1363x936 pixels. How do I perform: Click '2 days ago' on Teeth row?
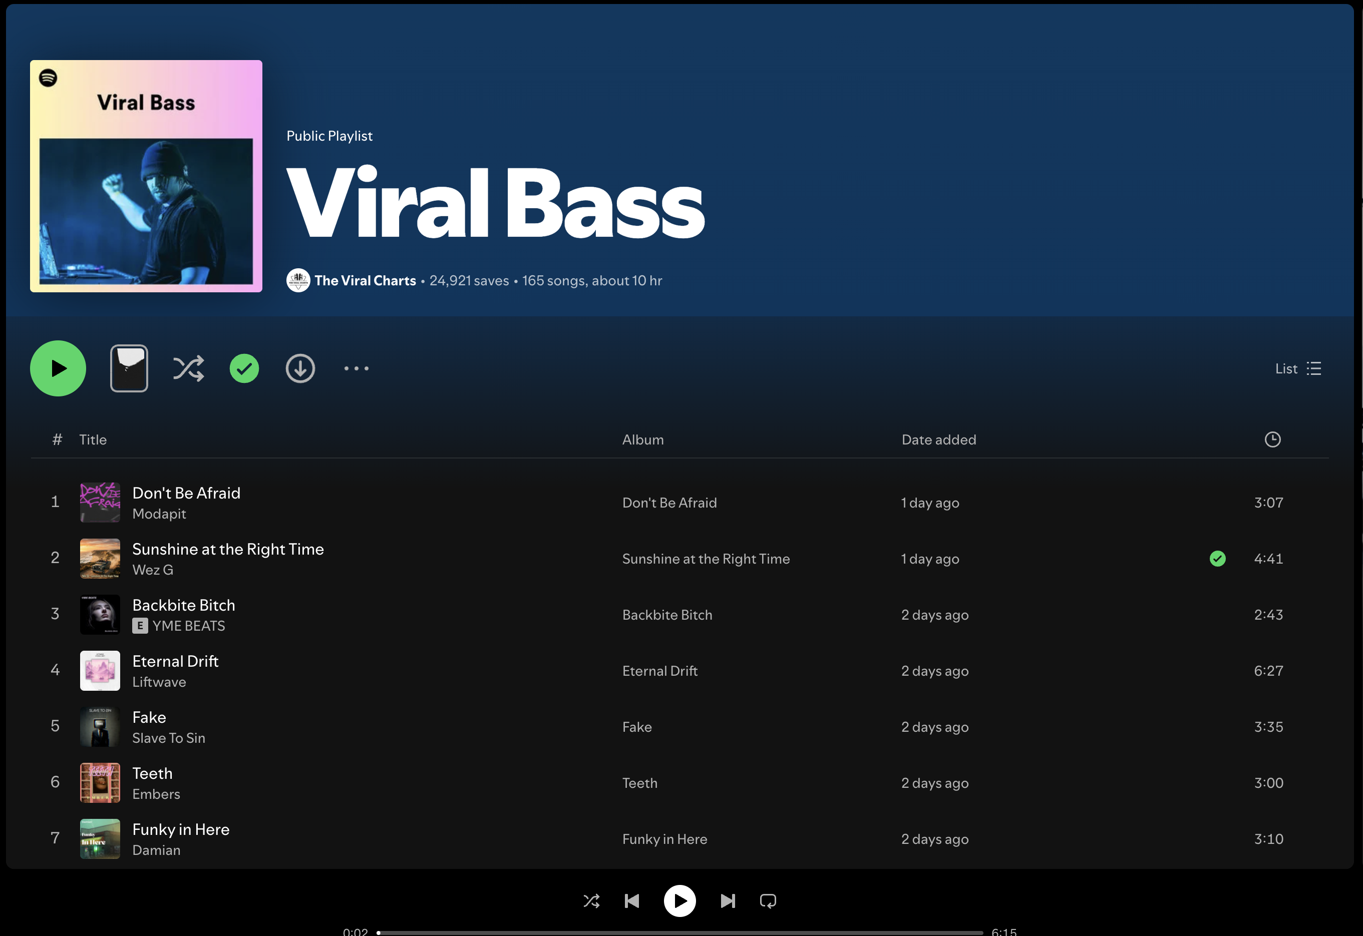tap(935, 783)
